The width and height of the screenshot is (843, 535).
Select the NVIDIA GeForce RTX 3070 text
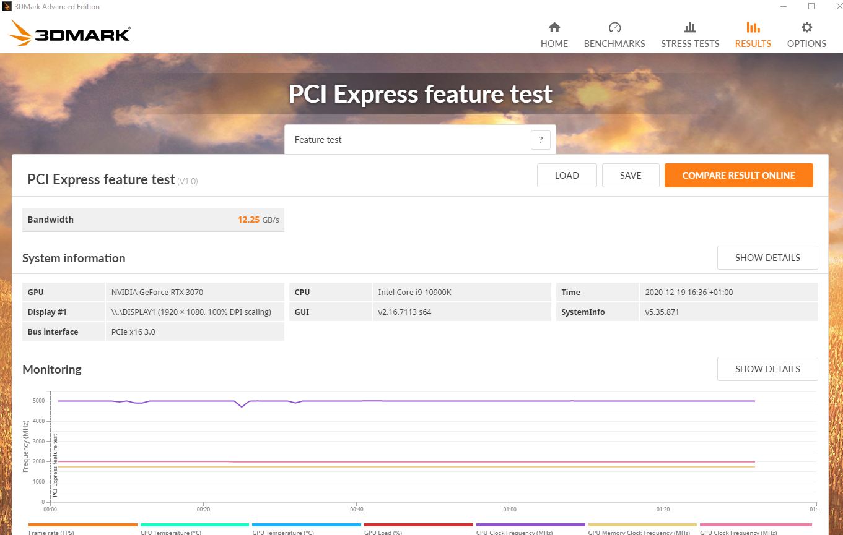157,293
